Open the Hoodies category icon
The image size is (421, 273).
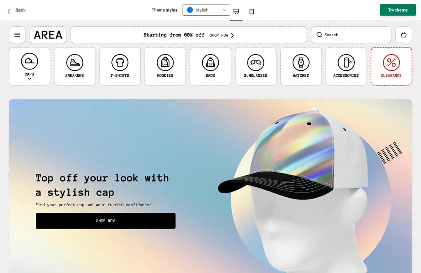pyautogui.click(x=165, y=63)
